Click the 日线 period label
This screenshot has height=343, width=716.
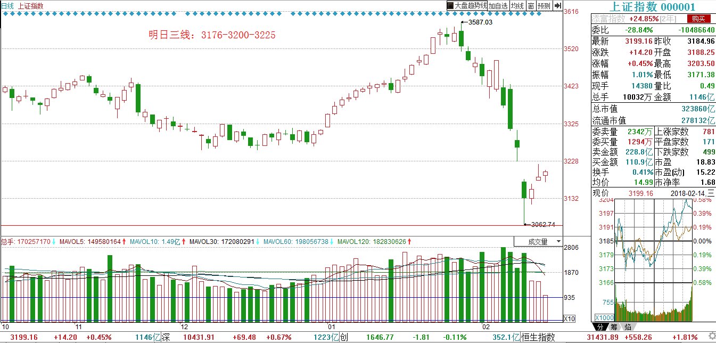click(7, 6)
